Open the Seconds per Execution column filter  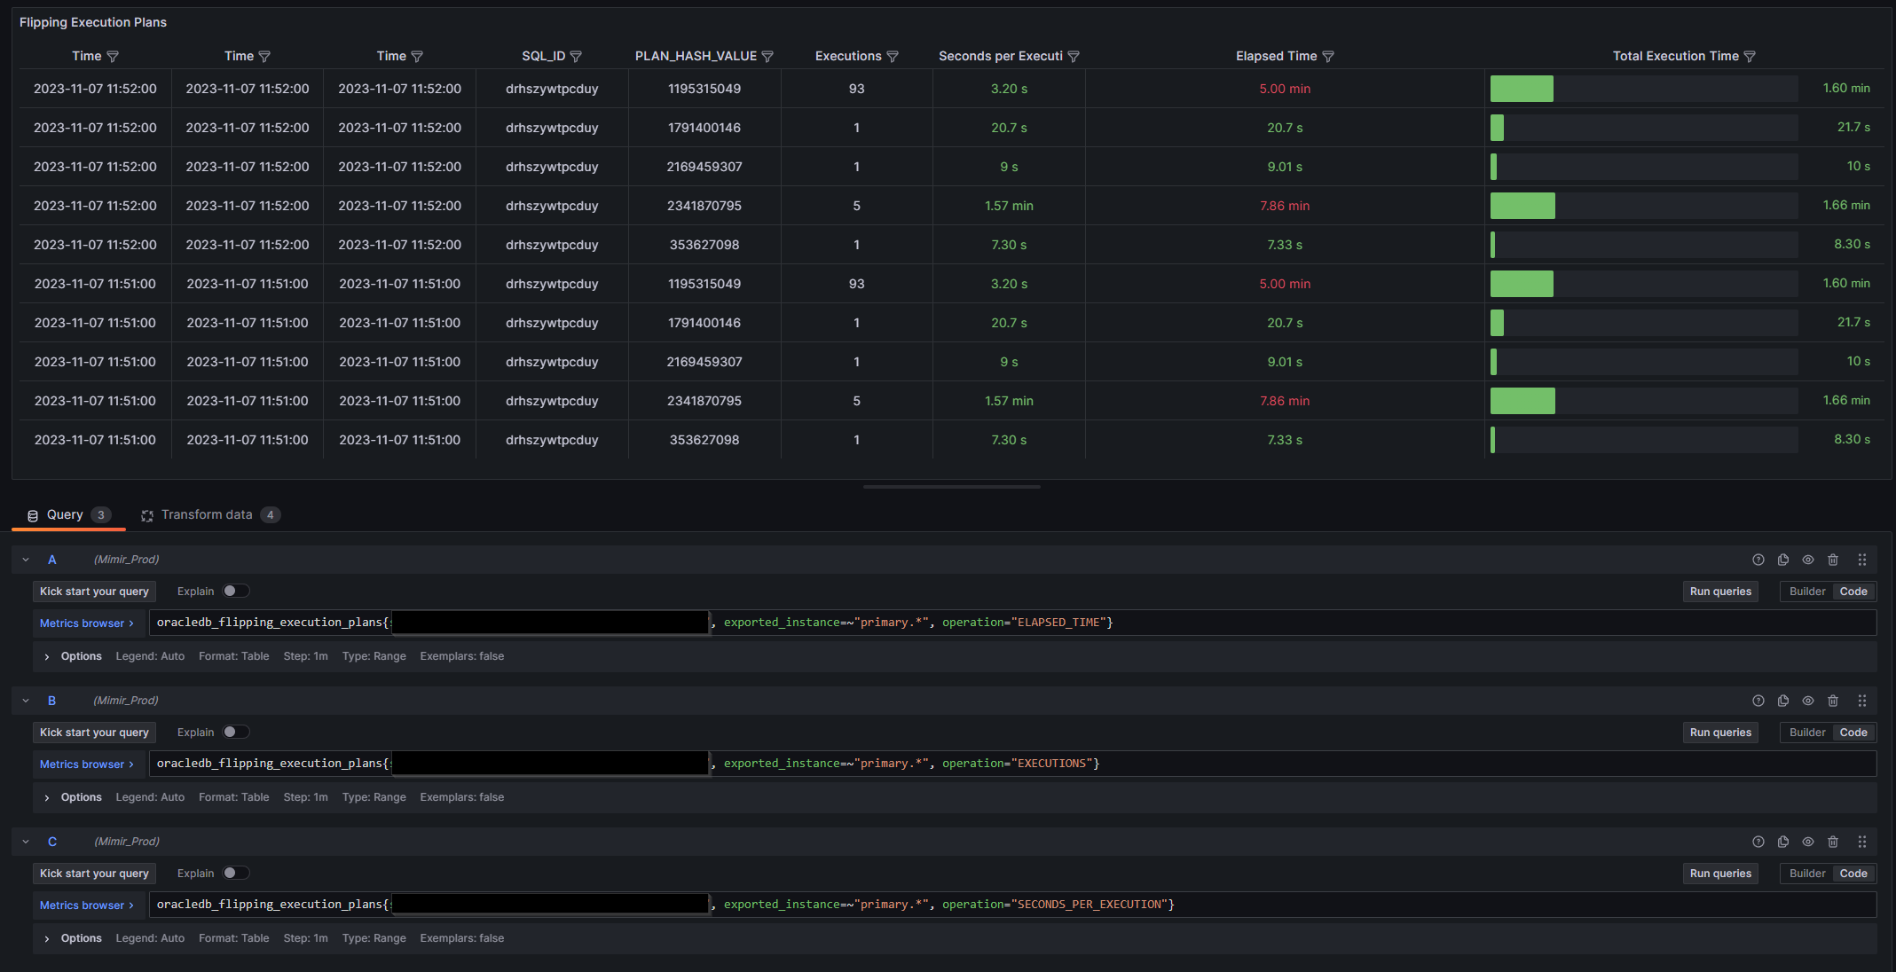point(1074,57)
